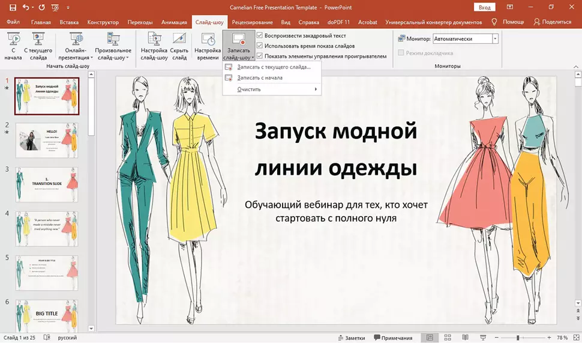Open Онлайн-презентация online presentation icon
The height and width of the screenshot is (343, 582).
(x=76, y=46)
